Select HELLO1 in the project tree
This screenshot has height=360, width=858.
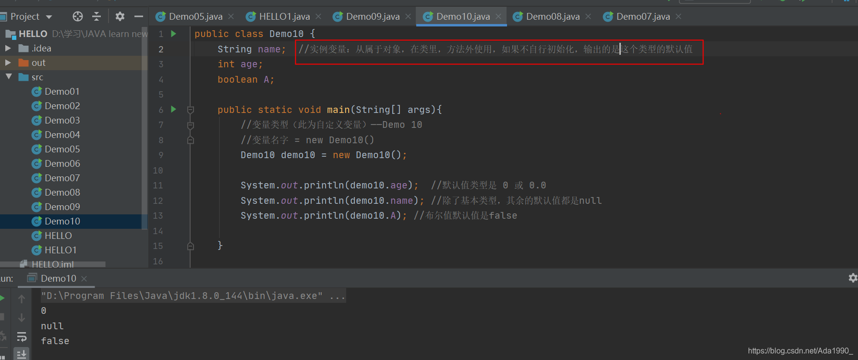tap(60, 250)
